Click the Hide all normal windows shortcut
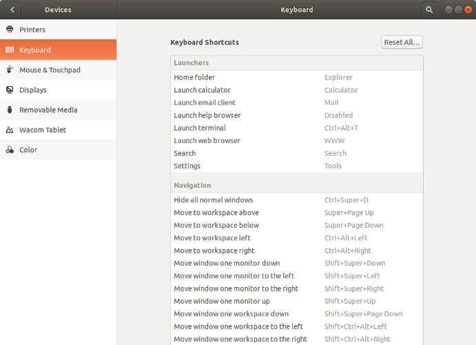Image resolution: width=476 pixels, height=345 pixels. 296,200
